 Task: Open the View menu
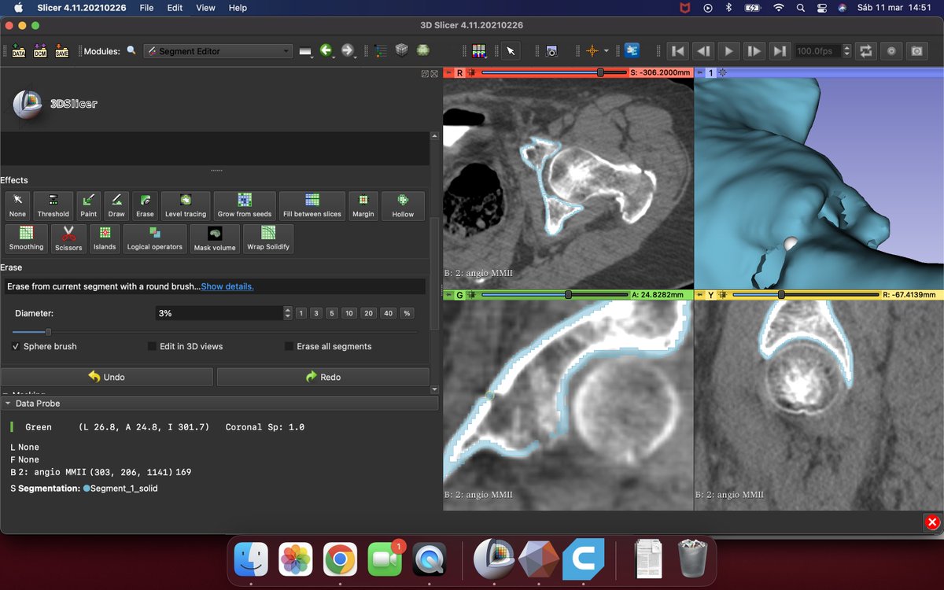(205, 8)
